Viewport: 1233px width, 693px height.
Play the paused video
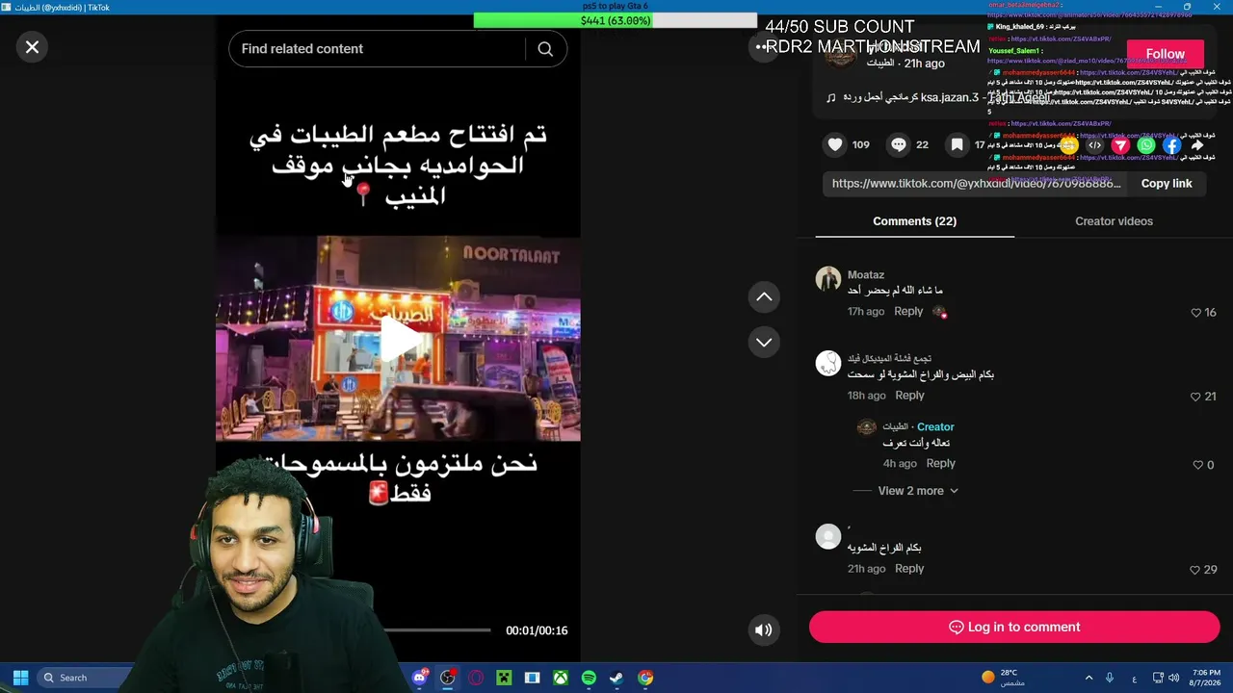[x=399, y=338]
